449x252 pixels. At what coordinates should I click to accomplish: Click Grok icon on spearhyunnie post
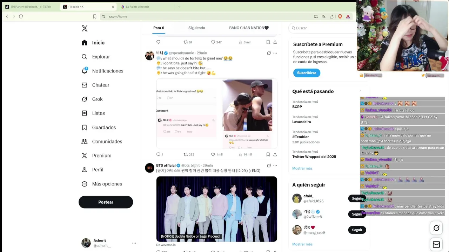point(269,53)
